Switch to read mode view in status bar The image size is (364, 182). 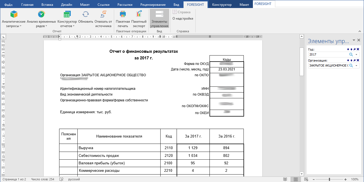285,179
